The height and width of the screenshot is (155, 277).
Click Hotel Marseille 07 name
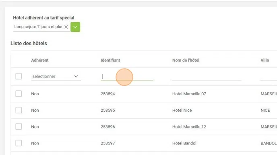[189, 94]
